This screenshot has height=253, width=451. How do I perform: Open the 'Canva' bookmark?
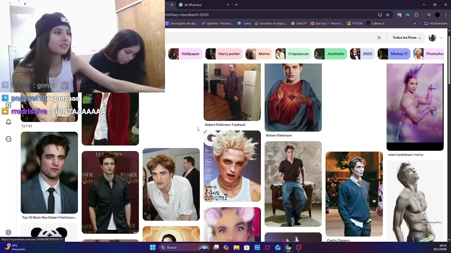pyautogui.click(x=244, y=24)
